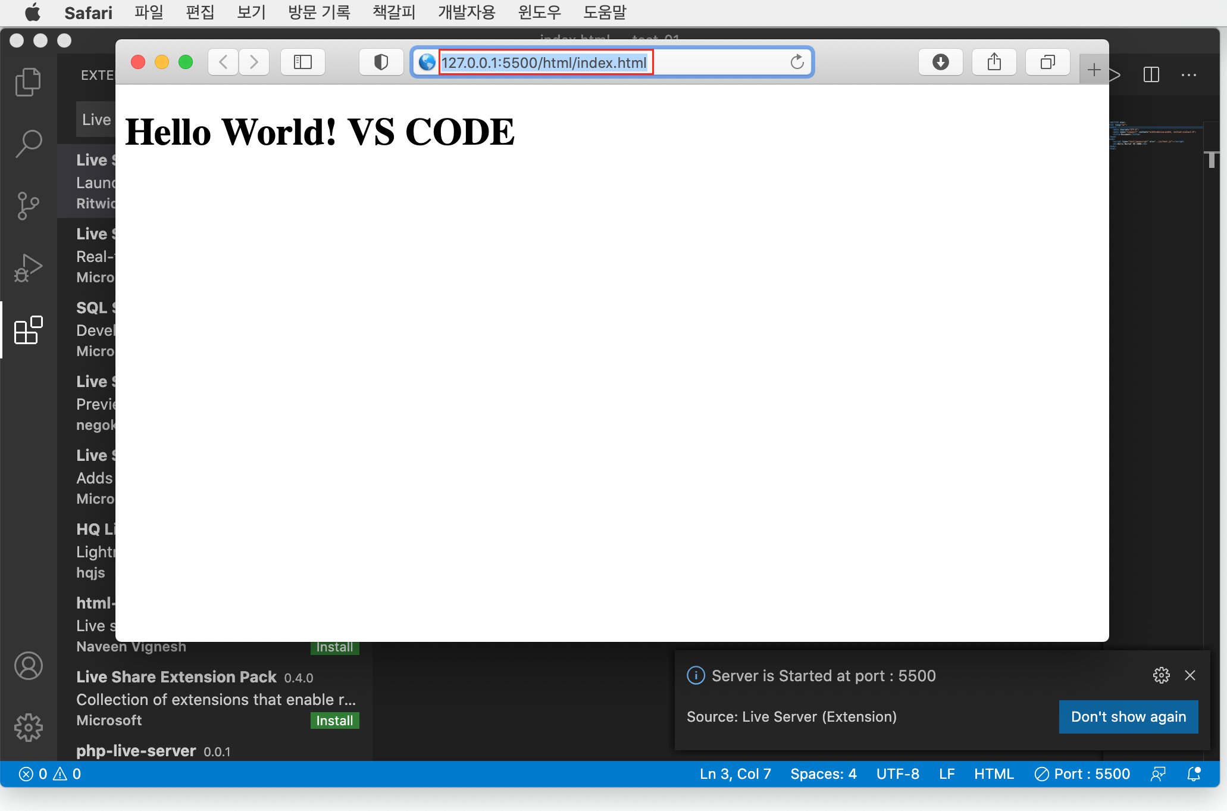The height and width of the screenshot is (811, 1227).
Task: Click Safari's reload page icon
Action: (x=797, y=62)
